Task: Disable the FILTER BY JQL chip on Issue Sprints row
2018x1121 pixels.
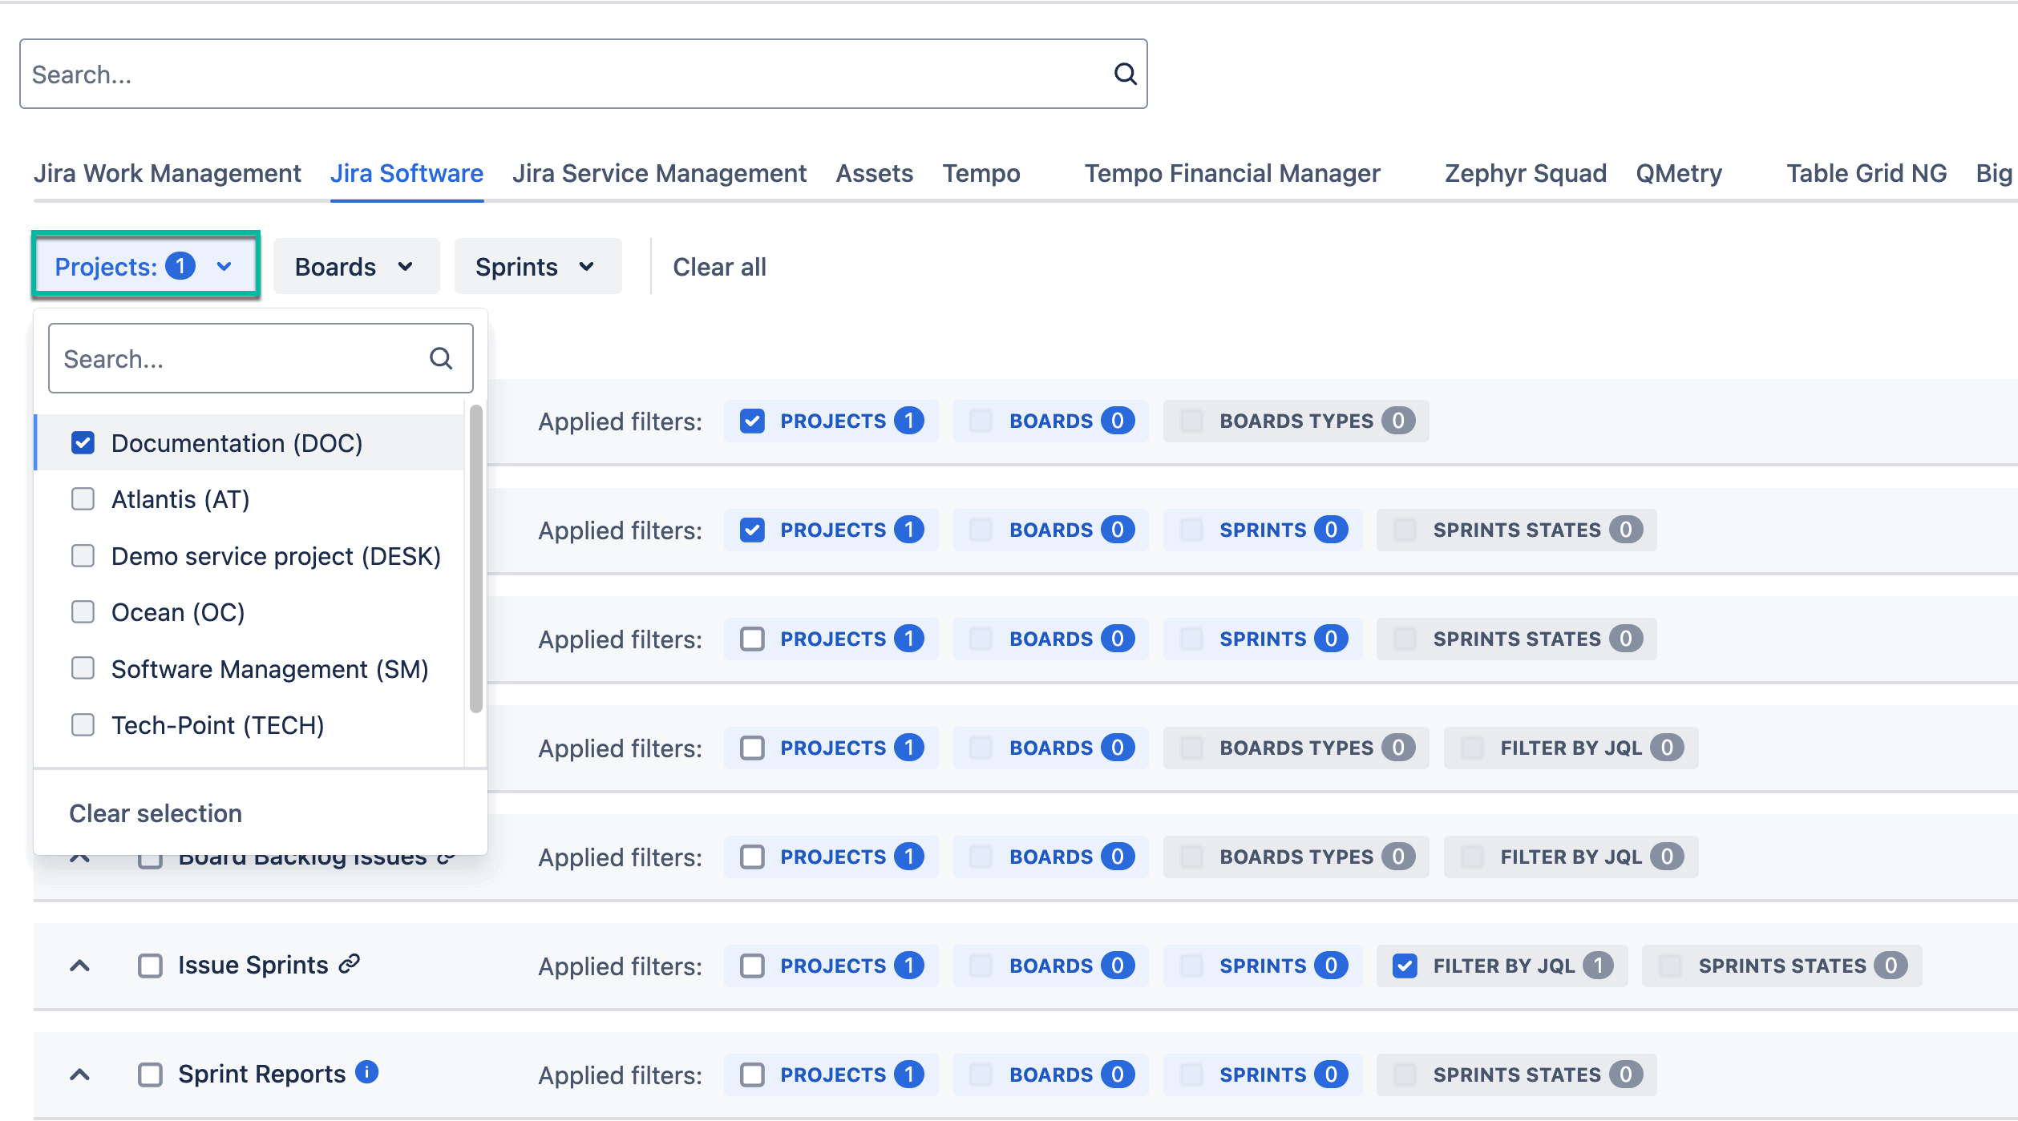Action: point(1405,966)
